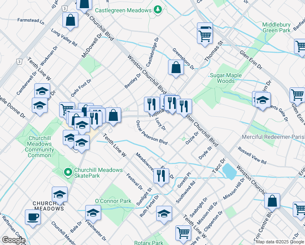
Task: Select Long Valley Rd street label
Action: pos(64,38)
